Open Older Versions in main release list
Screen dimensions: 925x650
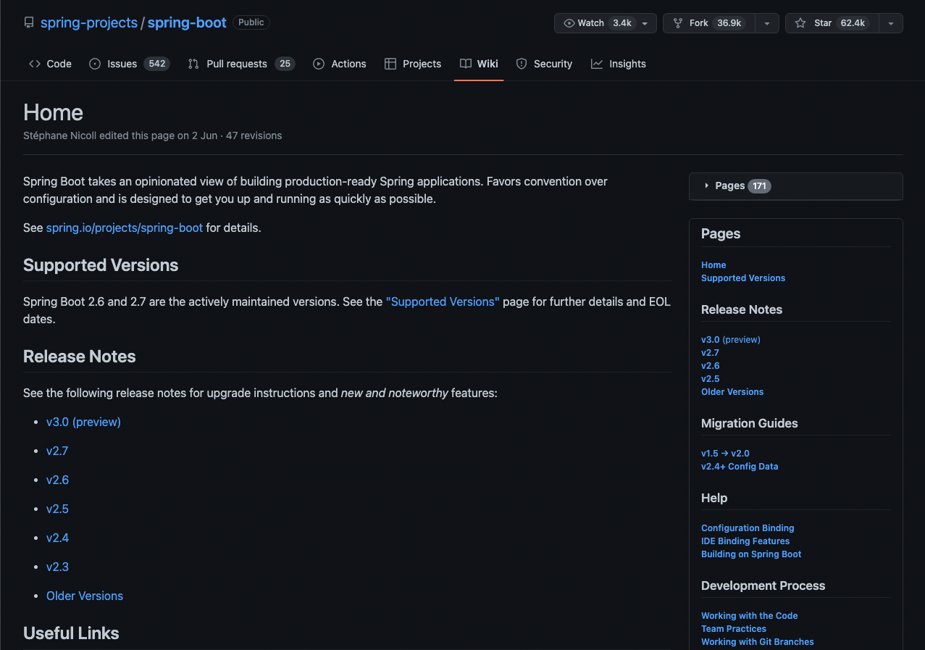point(85,596)
